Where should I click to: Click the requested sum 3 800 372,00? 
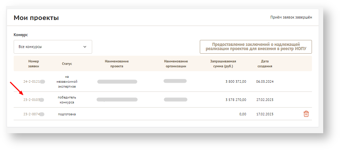pos(236,82)
